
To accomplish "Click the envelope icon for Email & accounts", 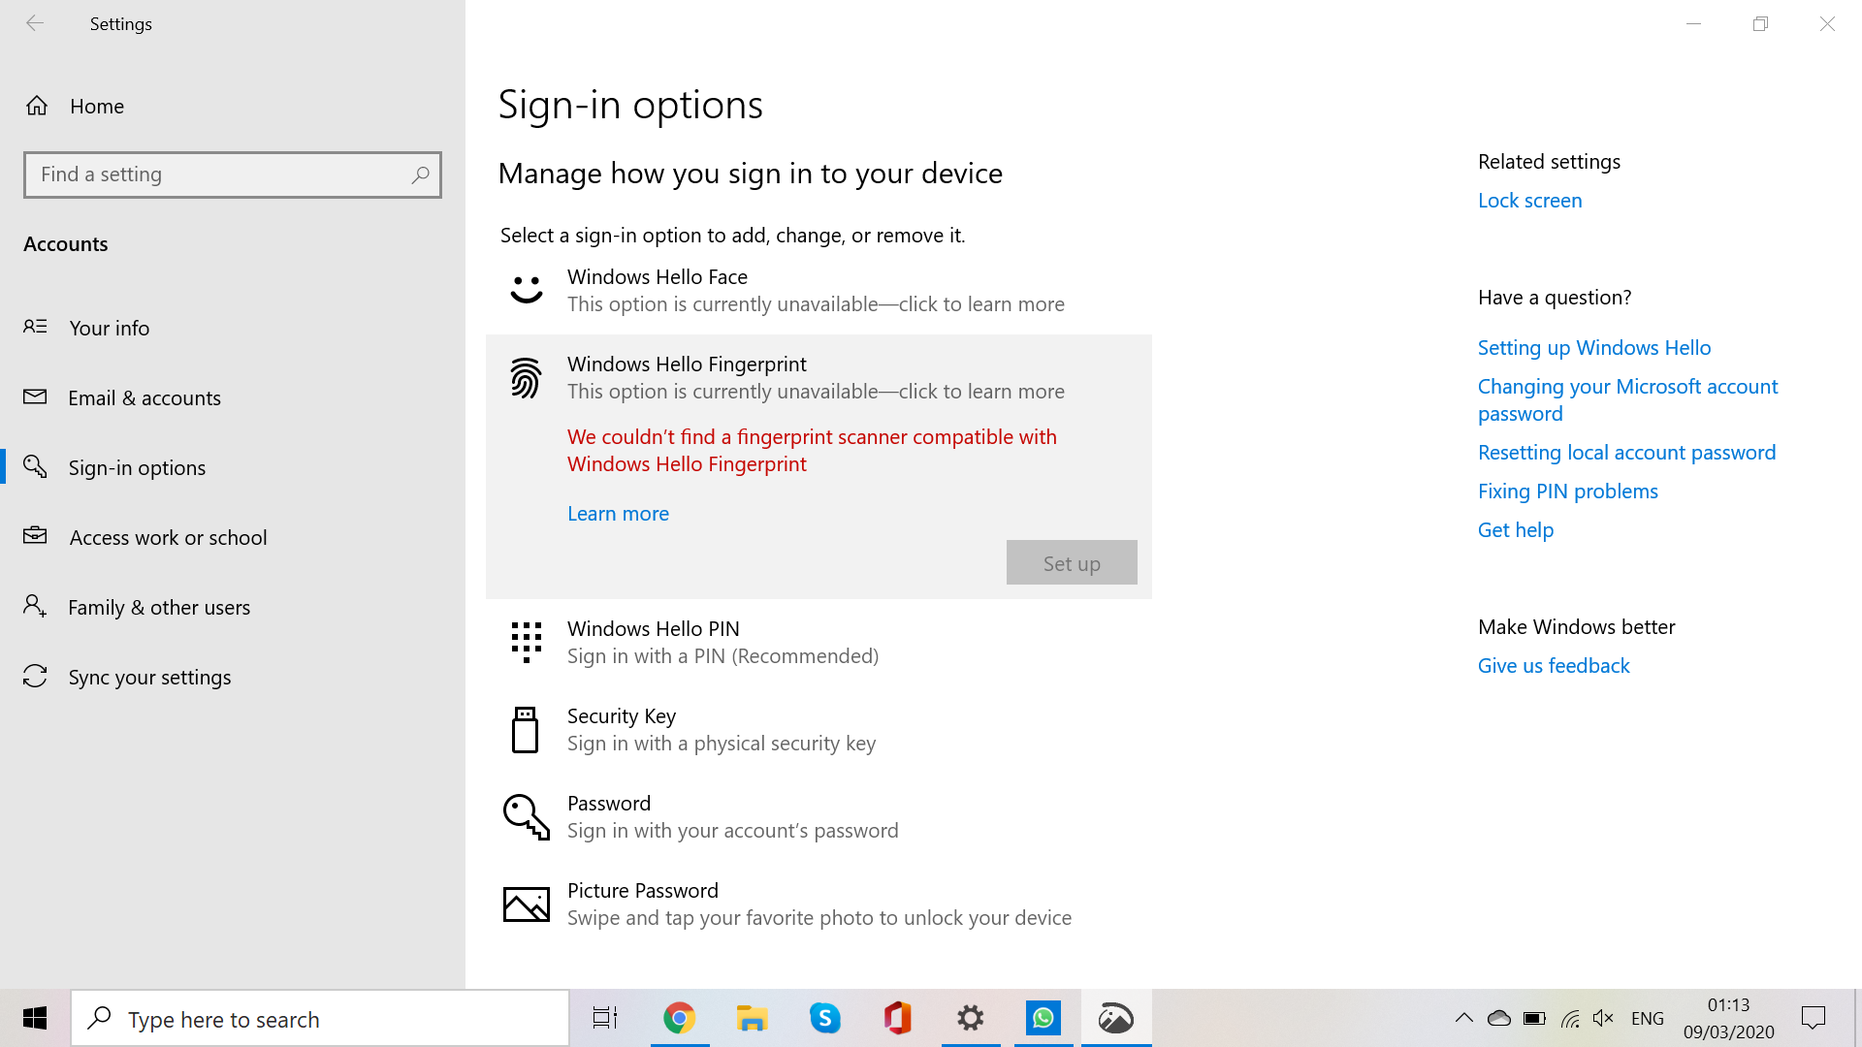I will [35, 397].
